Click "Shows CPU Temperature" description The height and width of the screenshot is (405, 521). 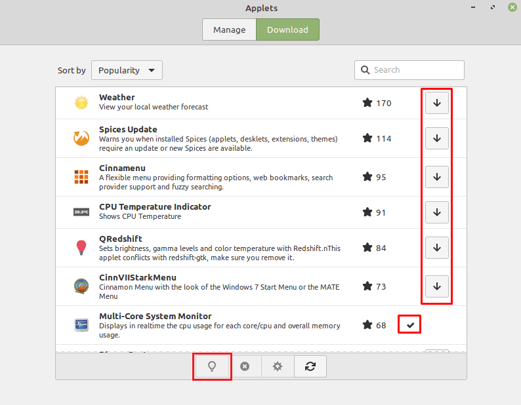[140, 216]
